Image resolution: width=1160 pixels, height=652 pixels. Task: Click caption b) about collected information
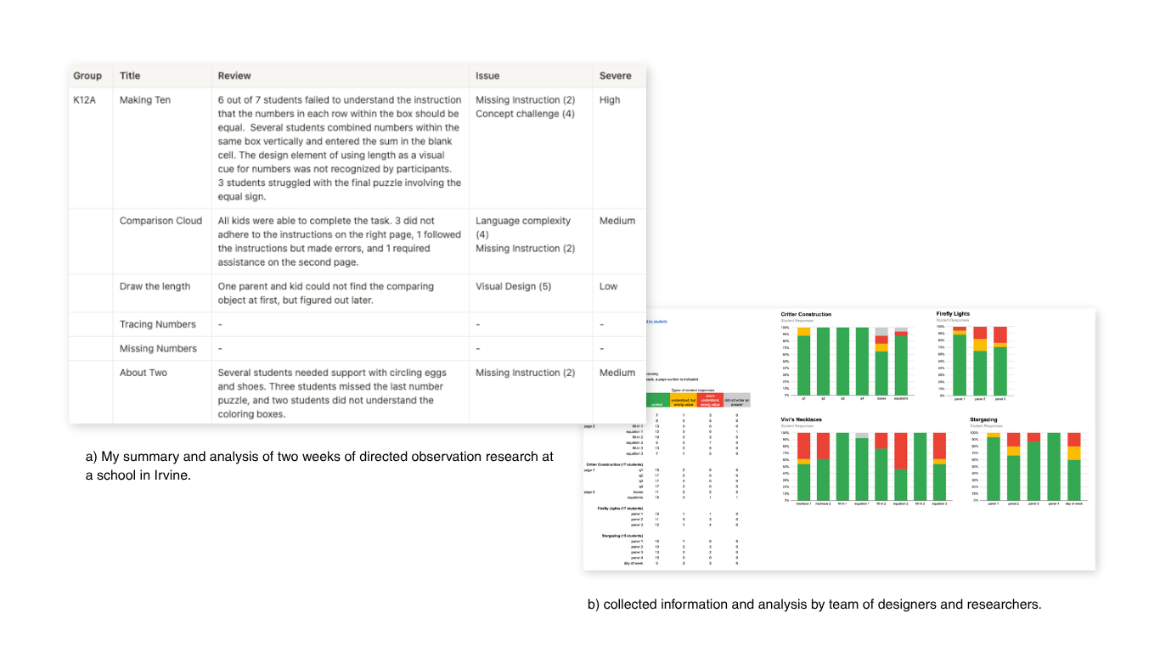[814, 604]
